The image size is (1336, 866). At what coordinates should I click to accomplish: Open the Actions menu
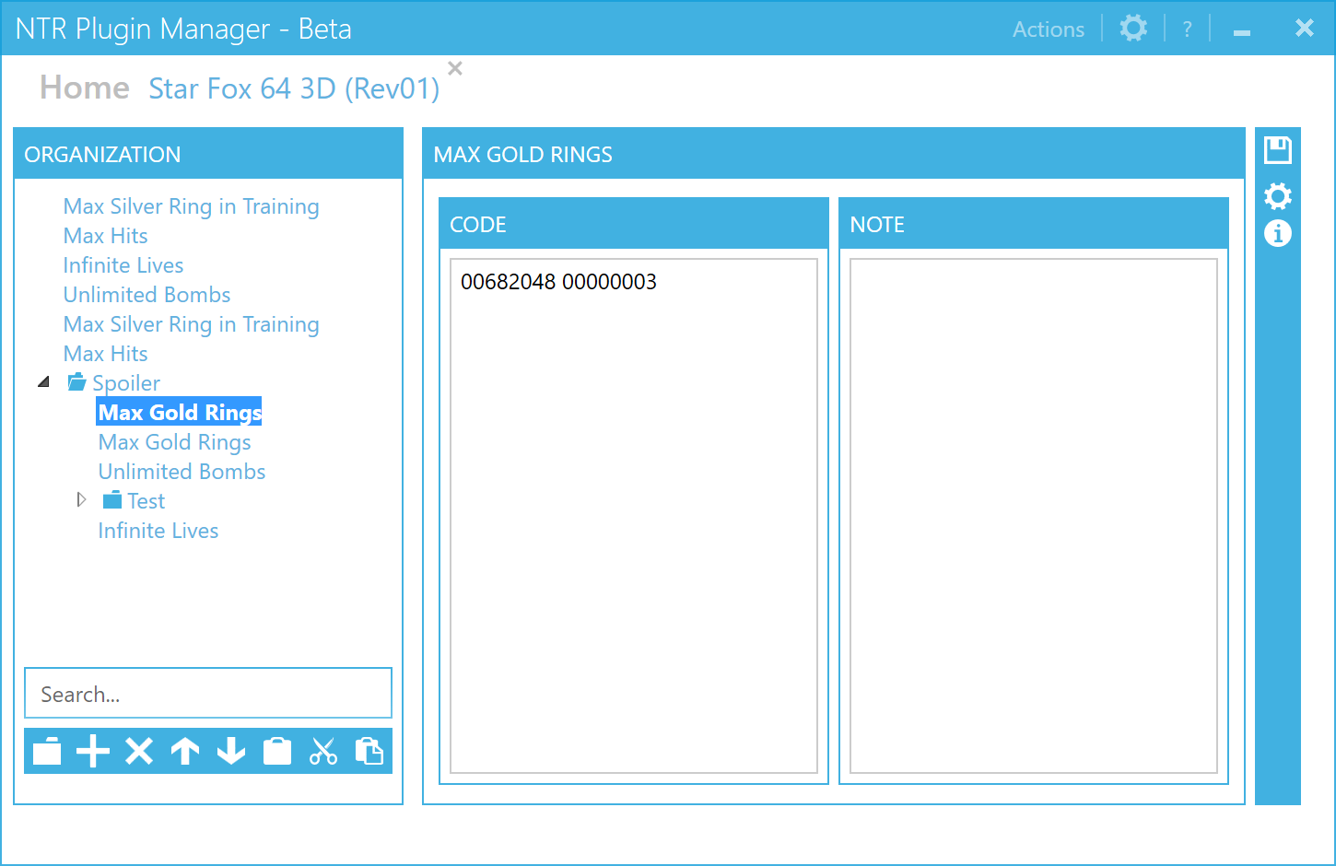[x=1049, y=29]
